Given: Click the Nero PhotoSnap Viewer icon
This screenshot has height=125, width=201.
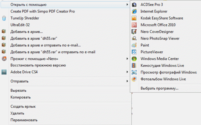Looking at the screenshot, I should [134, 39].
